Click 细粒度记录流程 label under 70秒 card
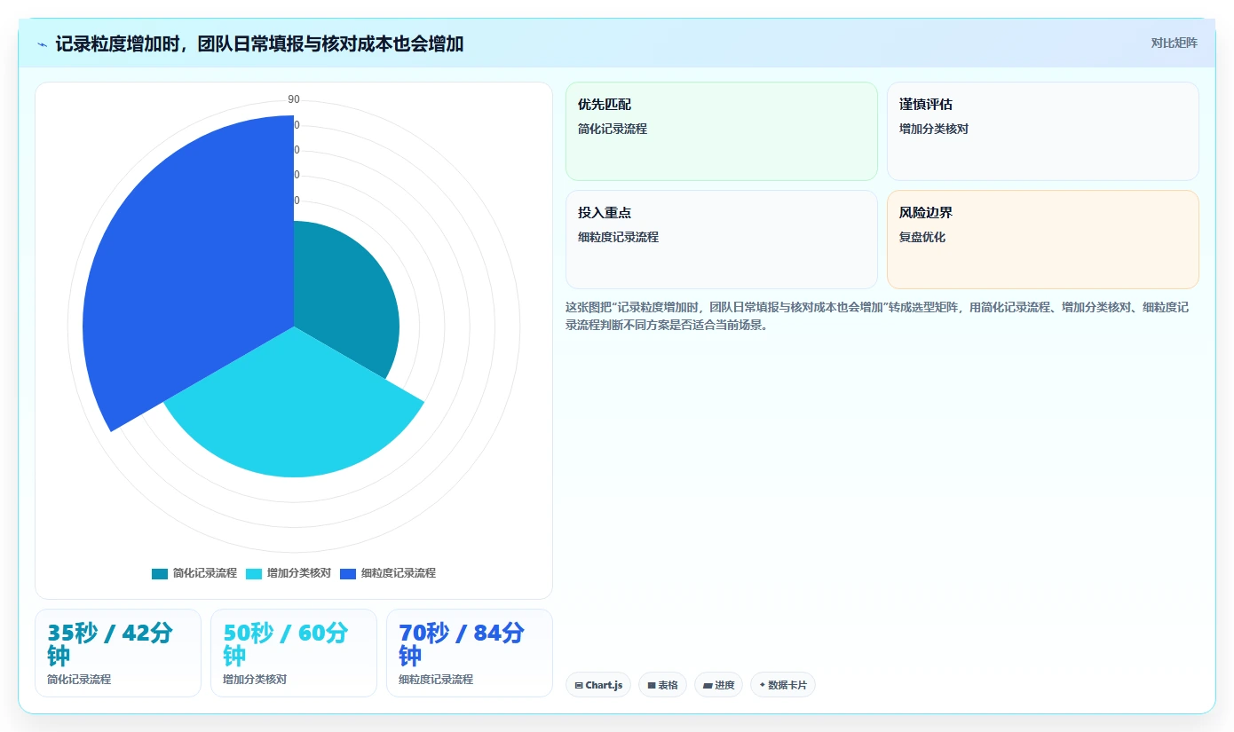The height and width of the screenshot is (732, 1234). pos(436,679)
